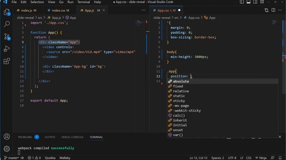Open the File menu

14,2
